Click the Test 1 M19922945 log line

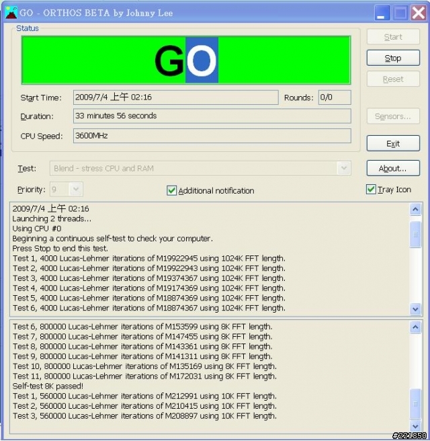(x=149, y=258)
